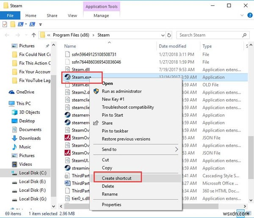Select the tier0_s.dll file
The image size is (254, 218).
pyautogui.click(x=77, y=198)
